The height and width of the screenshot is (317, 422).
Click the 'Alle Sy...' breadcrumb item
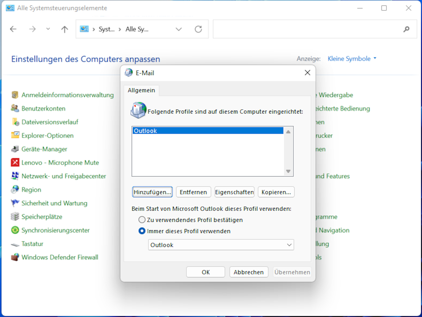(137, 29)
